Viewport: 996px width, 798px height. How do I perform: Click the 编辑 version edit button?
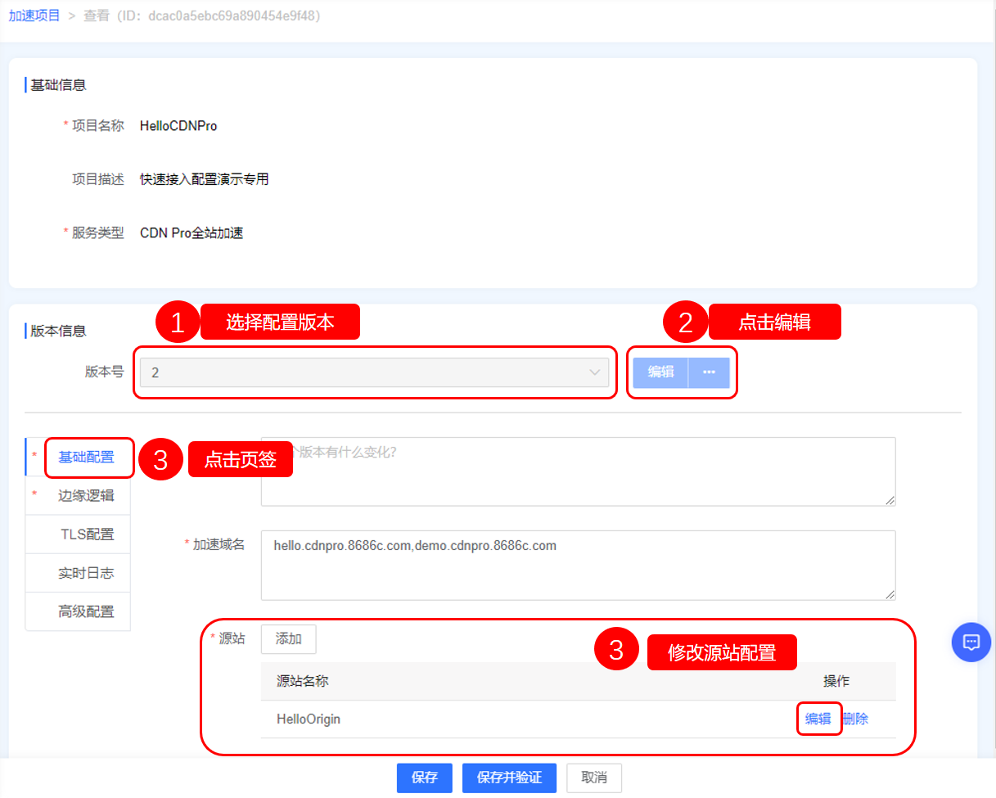point(660,372)
